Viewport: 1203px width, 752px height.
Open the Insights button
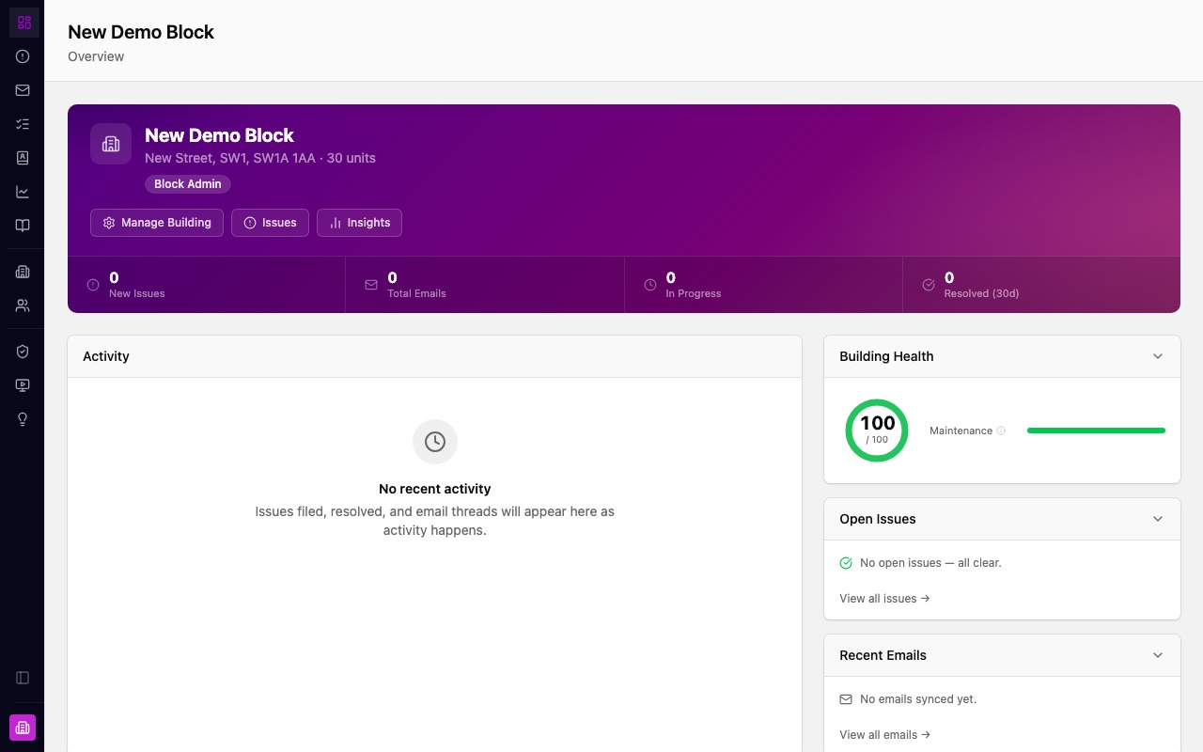pos(359,223)
